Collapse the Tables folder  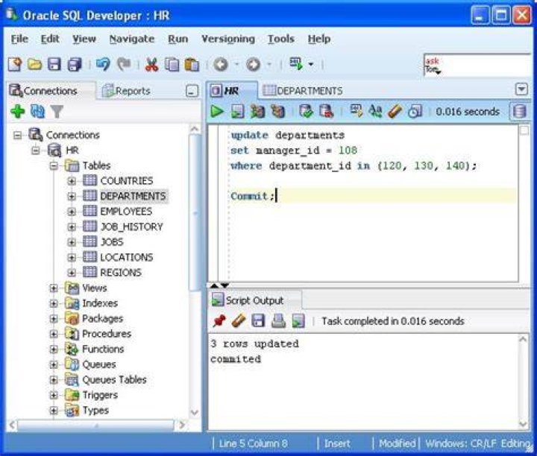pos(54,166)
